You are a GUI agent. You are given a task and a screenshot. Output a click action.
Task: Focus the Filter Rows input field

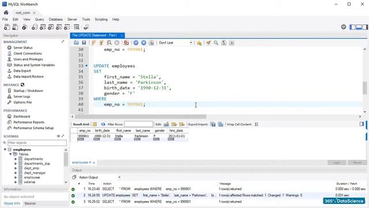tap(138, 124)
